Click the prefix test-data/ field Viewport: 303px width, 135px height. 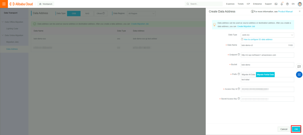pos(267,79)
